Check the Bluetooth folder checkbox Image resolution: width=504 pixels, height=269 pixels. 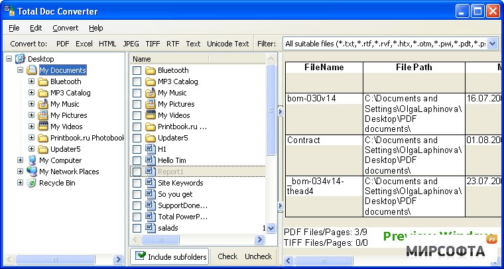137,70
